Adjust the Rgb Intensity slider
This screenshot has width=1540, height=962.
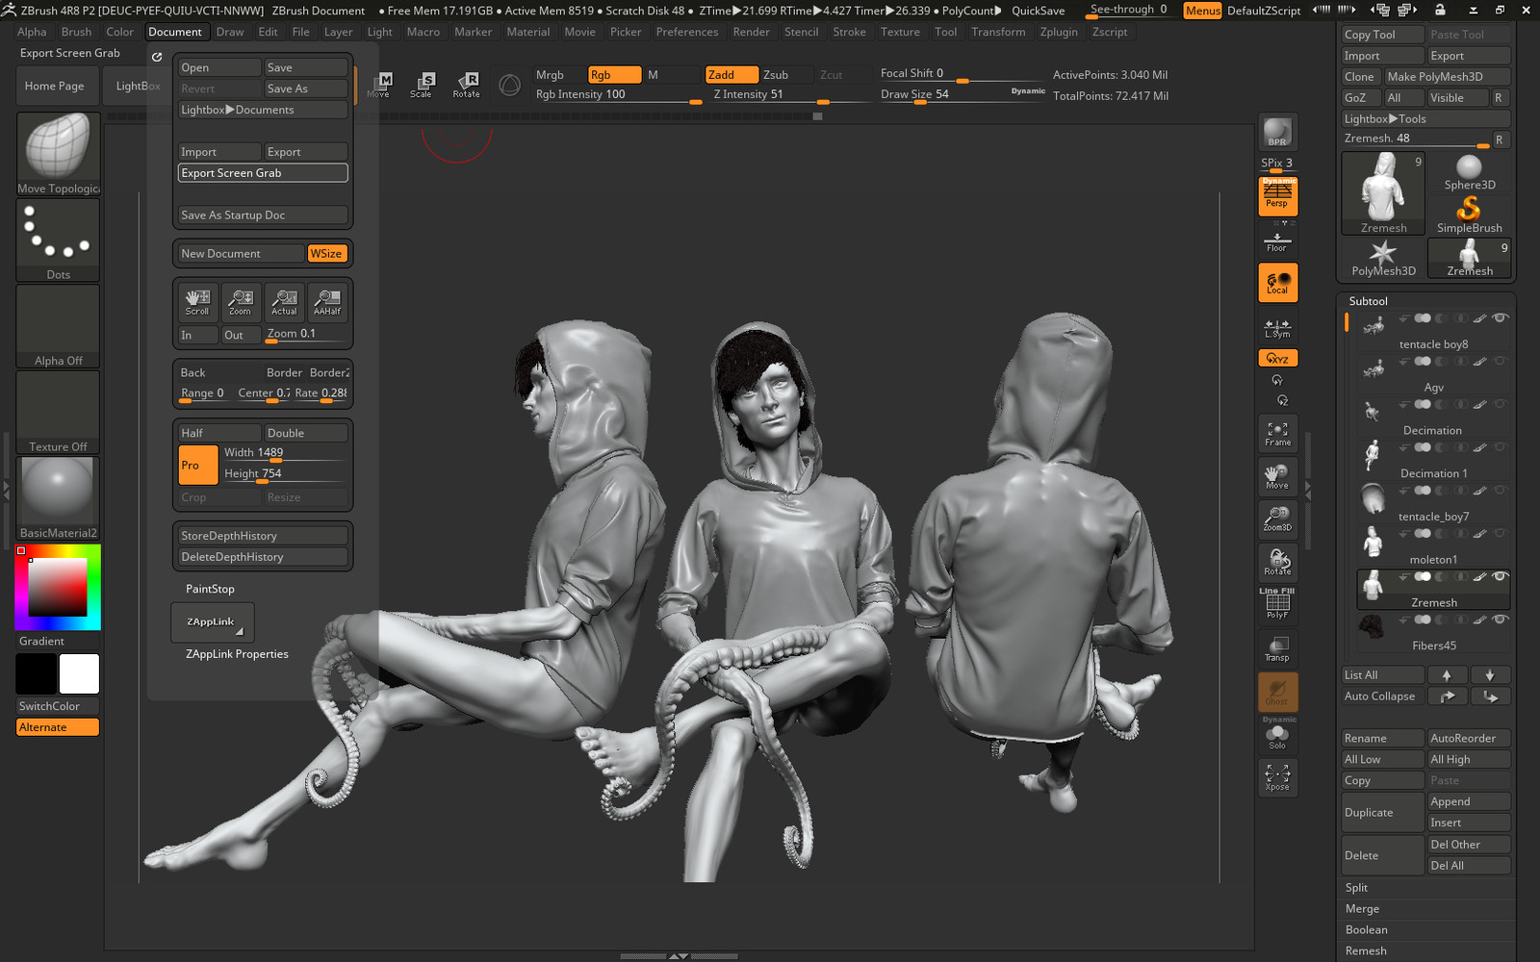coord(618,95)
